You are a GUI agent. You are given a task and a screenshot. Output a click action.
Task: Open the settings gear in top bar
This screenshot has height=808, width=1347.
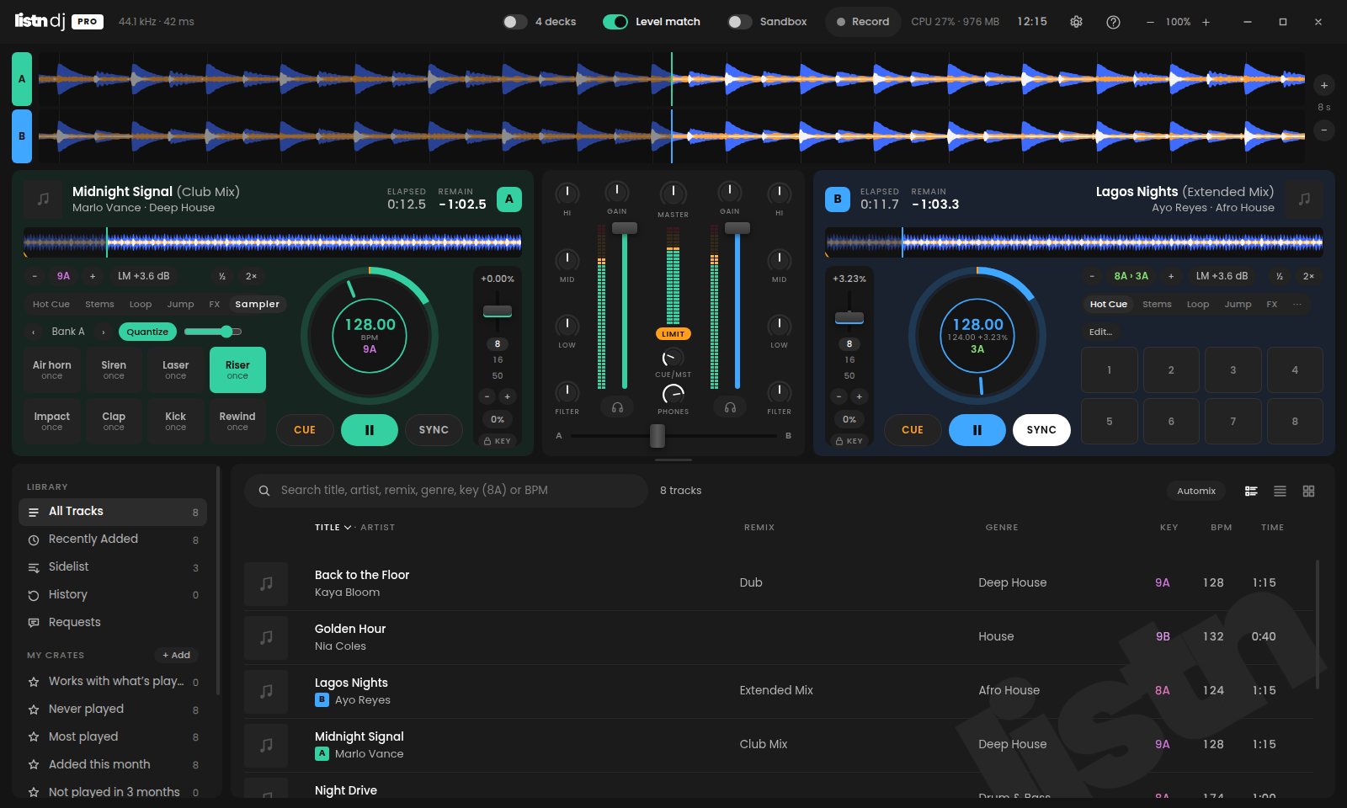pos(1076,22)
